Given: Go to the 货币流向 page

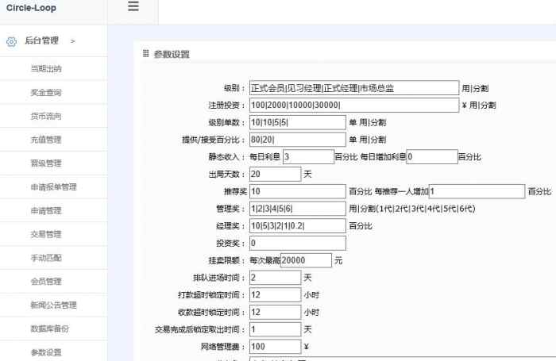Looking at the screenshot, I should 46,116.
